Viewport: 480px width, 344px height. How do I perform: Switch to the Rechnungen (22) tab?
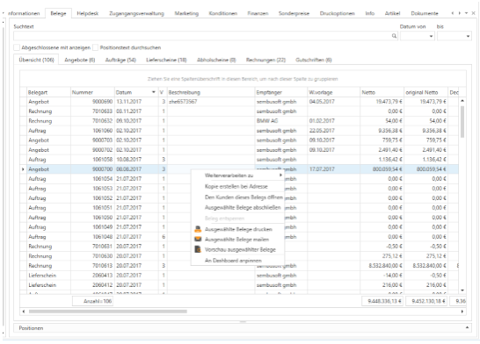pyautogui.click(x=265, y=60)
